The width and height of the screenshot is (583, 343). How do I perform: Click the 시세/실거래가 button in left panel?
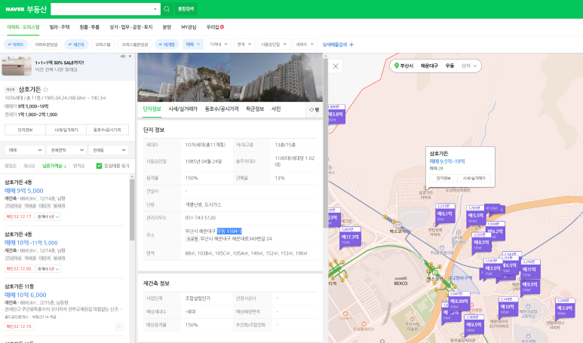pos(66,130)
